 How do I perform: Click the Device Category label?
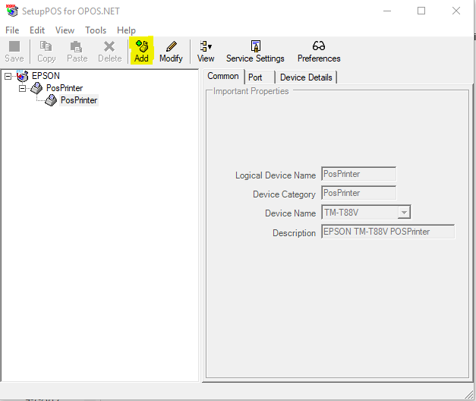(x=284, y=194)
